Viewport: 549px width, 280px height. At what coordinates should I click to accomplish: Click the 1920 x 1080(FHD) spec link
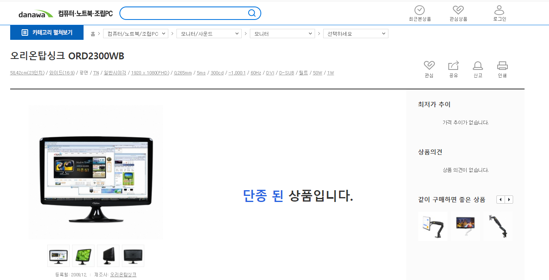pos(150,73)
